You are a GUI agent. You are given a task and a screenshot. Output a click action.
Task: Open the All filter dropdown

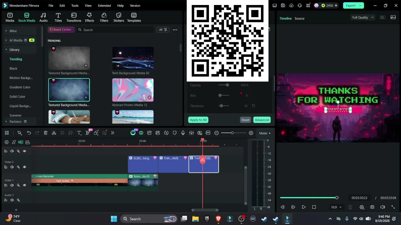[x=163, y=30]
